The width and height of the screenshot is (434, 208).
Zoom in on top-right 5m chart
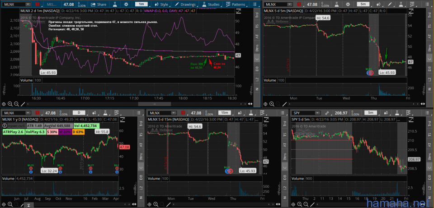coord(272,104)
